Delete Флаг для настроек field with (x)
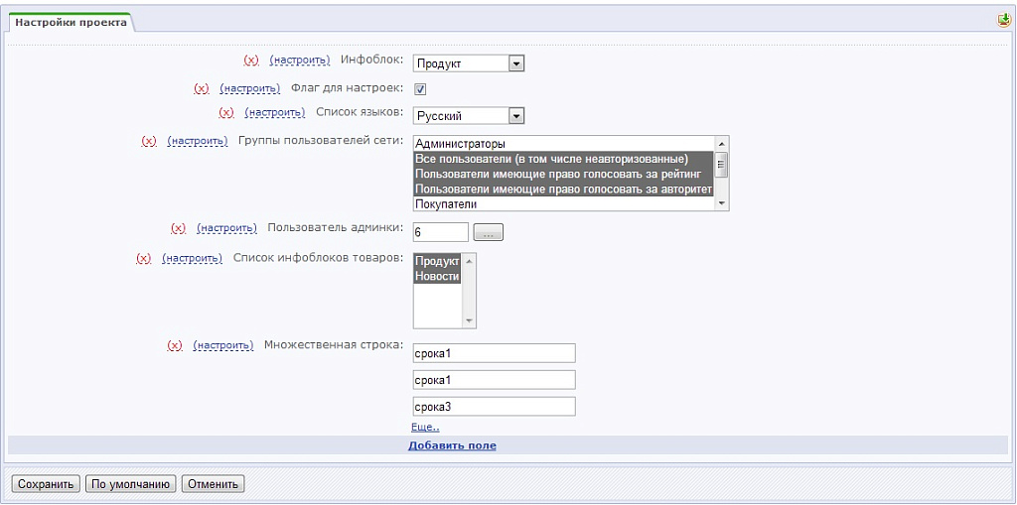 coord(202,87)
